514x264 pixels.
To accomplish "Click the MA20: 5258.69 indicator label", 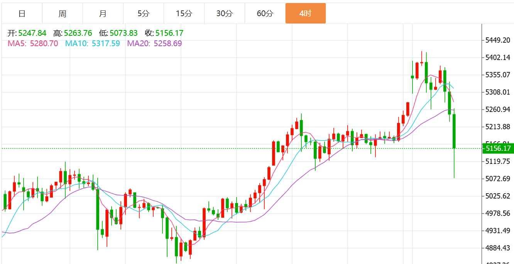I will (154, 43).
